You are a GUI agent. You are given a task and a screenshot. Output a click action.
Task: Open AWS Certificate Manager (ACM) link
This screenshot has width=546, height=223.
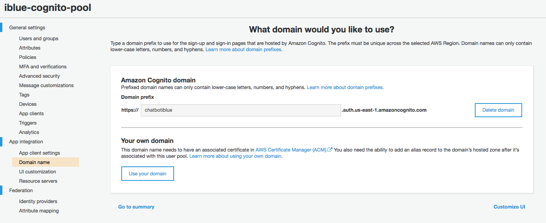pos(291,150)
